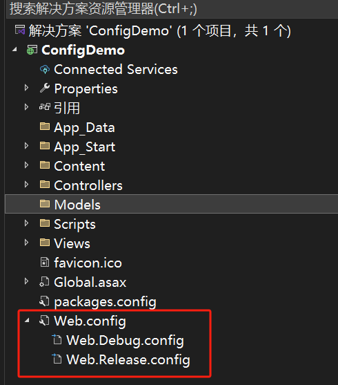Viewport: 338px width, 385px height.
Task: Click the App_Data folder icon
Action: click(45, 126)
